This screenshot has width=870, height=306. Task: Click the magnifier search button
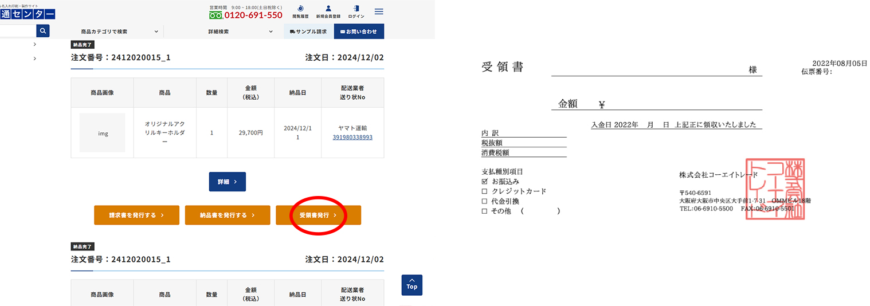point(43,31)
